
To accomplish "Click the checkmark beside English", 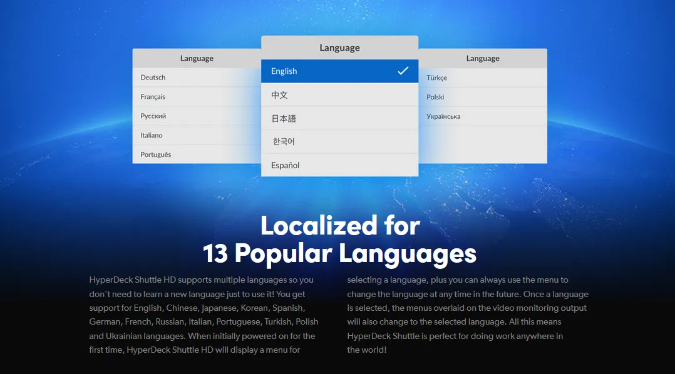I will [403, 71].
